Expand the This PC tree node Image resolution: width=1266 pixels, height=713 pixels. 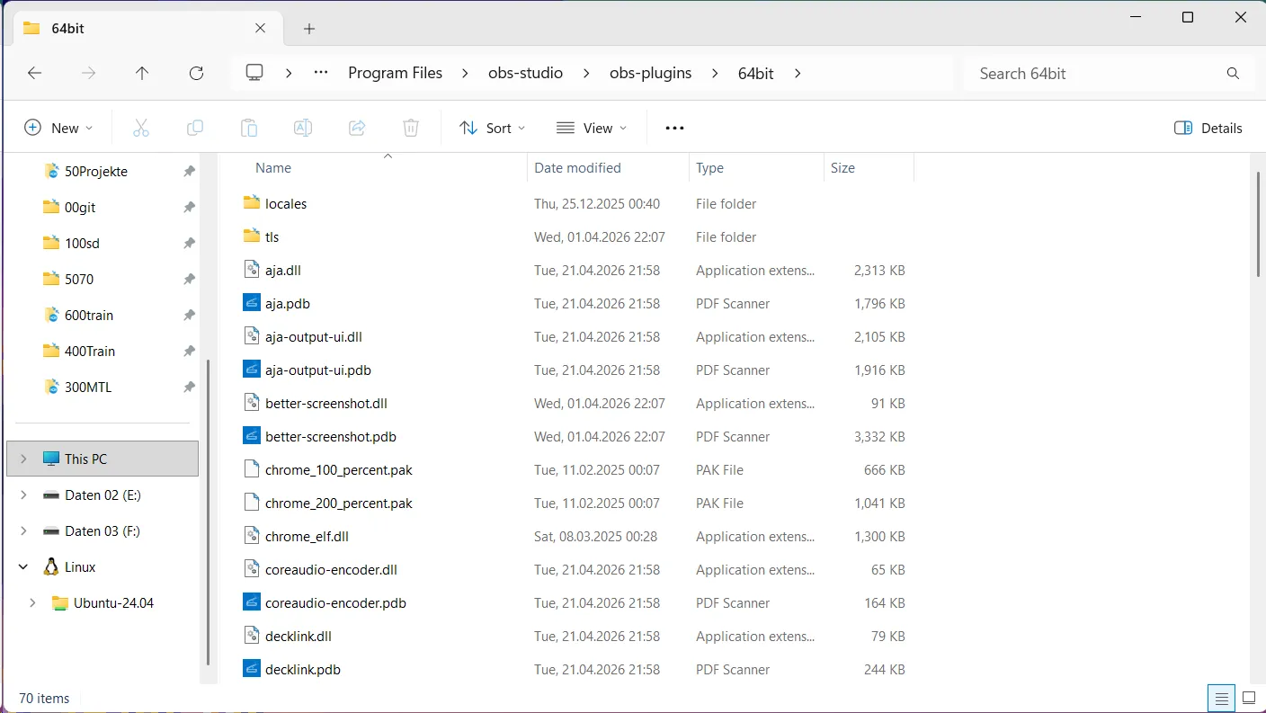click(23, 459)
